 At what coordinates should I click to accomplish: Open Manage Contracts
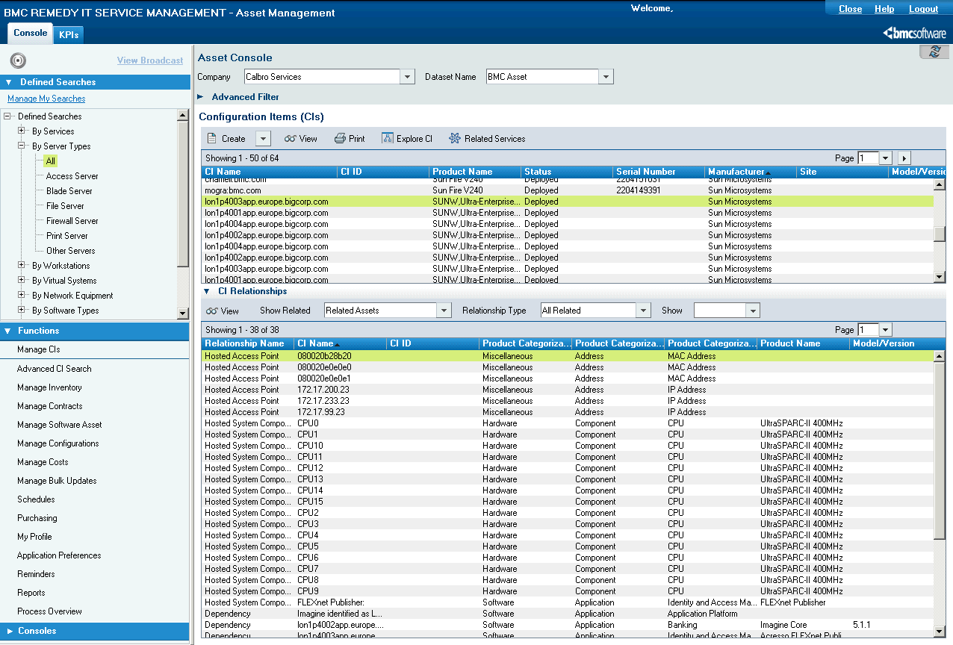pyautogui.click(x=50, y=406)
